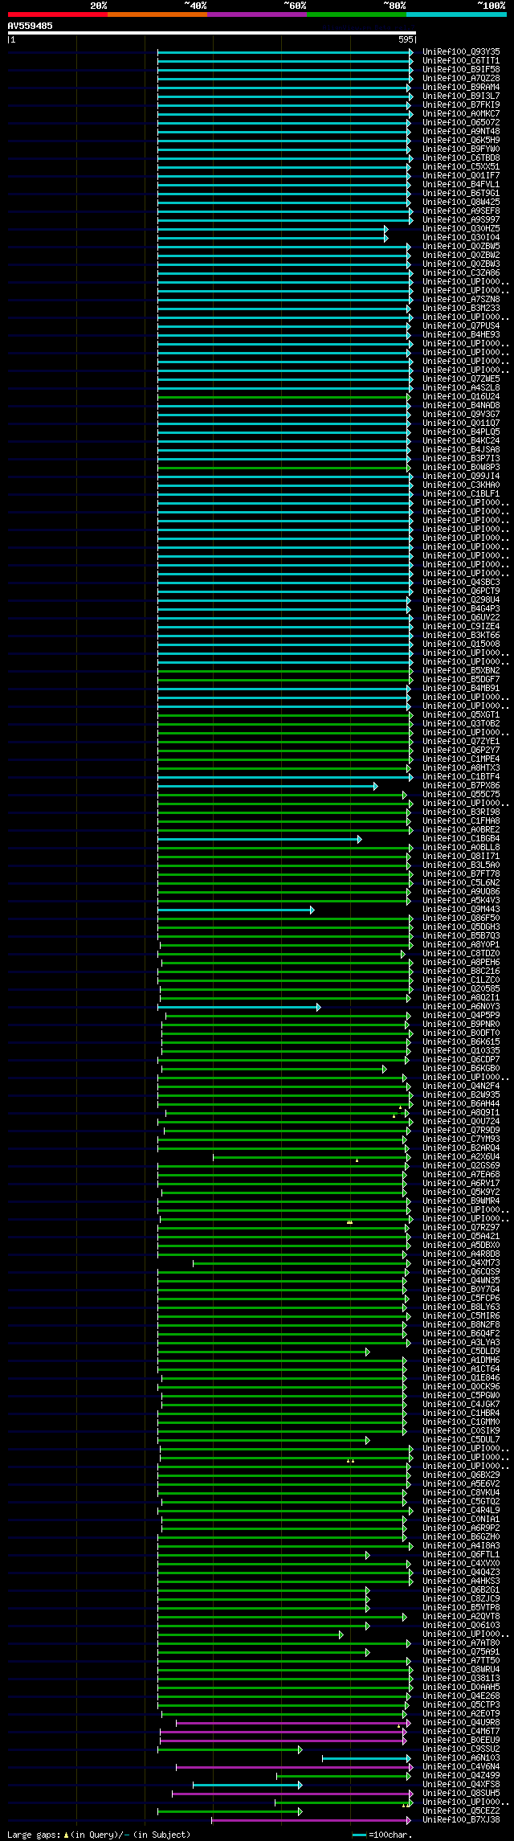Click the 'Large gaps' legend text
The height and width of the screenshot is (1841, 514).
pos(34,1835)
